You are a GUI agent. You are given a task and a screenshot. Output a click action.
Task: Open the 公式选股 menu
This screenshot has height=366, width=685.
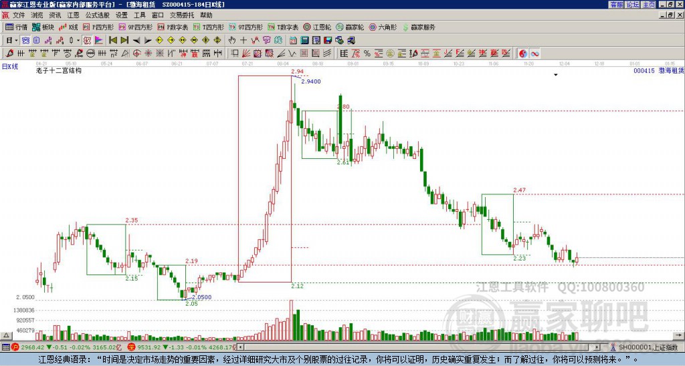(x=98, y=15)
